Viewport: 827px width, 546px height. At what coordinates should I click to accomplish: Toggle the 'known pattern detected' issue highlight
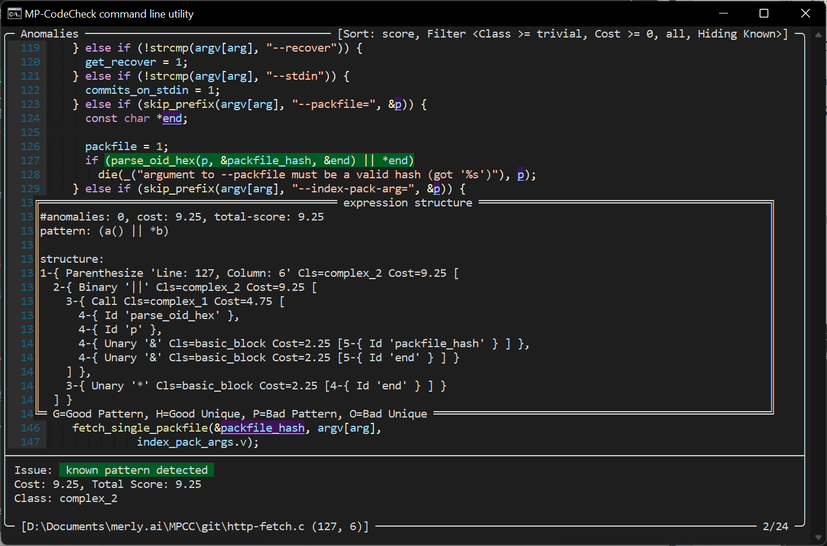136,470
